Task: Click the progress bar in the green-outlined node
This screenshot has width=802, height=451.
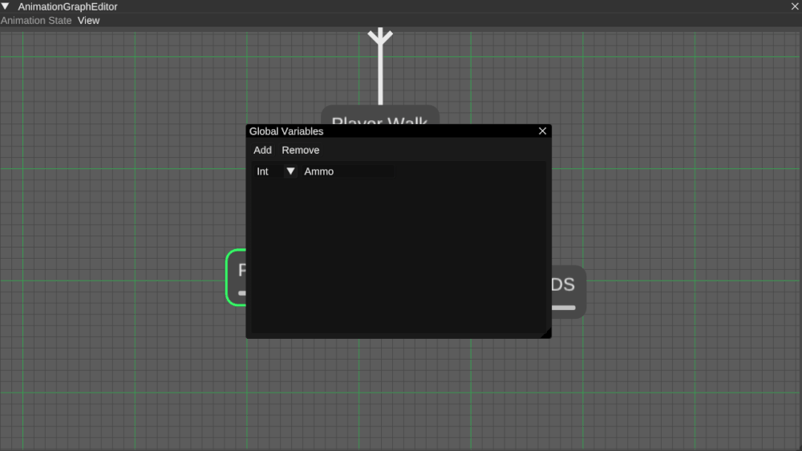Action: point(241,293)
